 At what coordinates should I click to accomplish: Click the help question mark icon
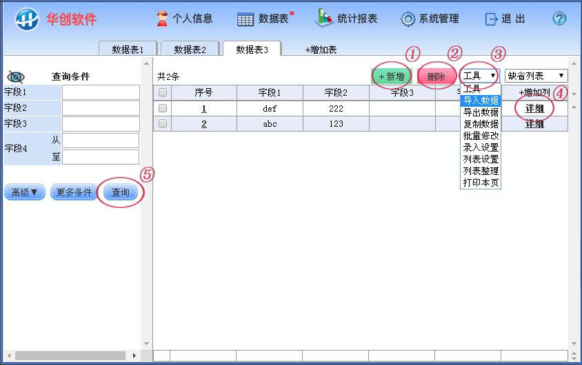[559, 18]
